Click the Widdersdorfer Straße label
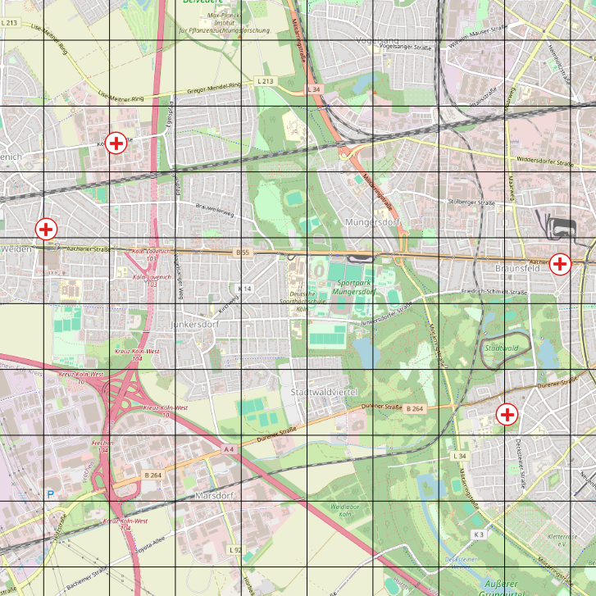The width and height of the screenshot is (596, 596). (x=544, y=162)
